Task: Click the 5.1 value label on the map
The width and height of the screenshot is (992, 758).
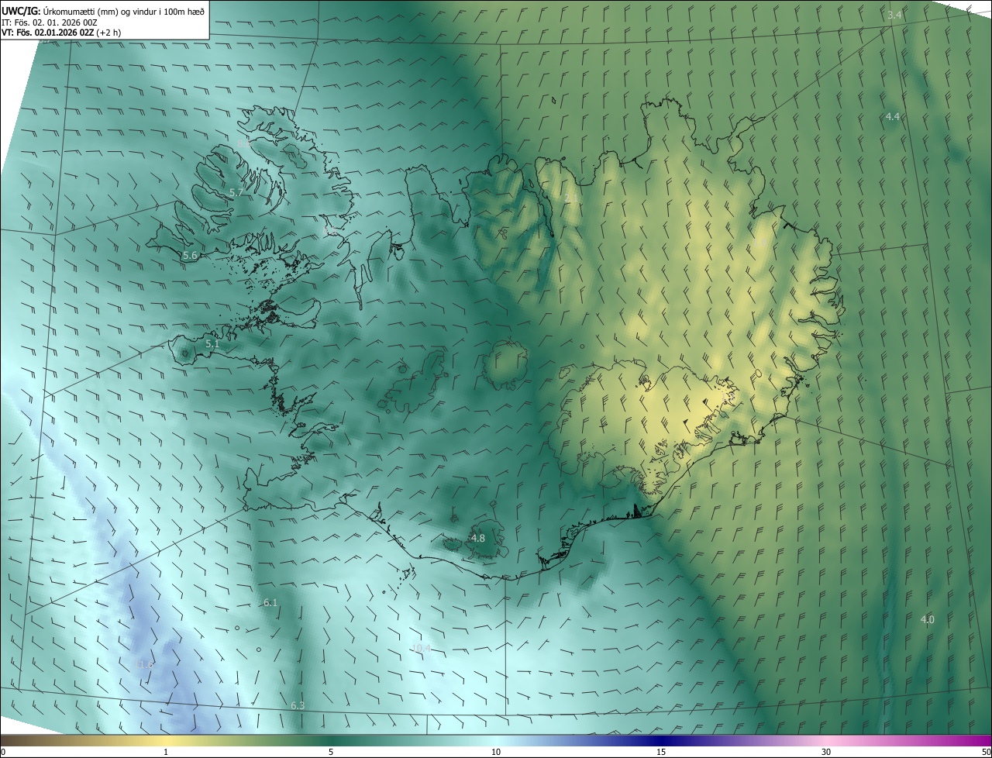Action: tap(213, 343)
